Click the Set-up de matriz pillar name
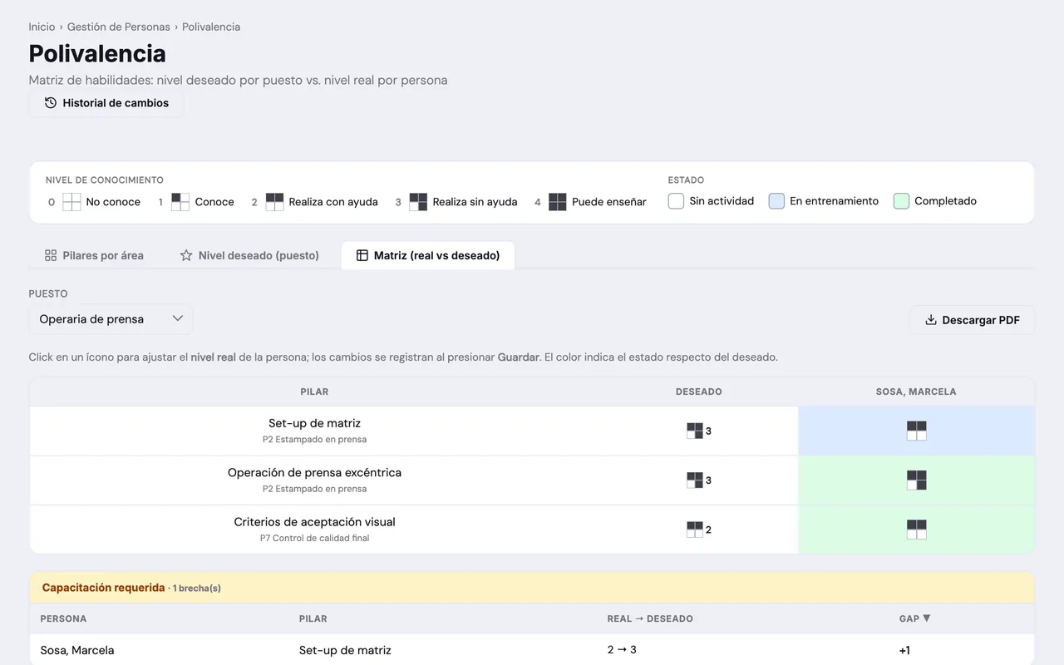 314,423
